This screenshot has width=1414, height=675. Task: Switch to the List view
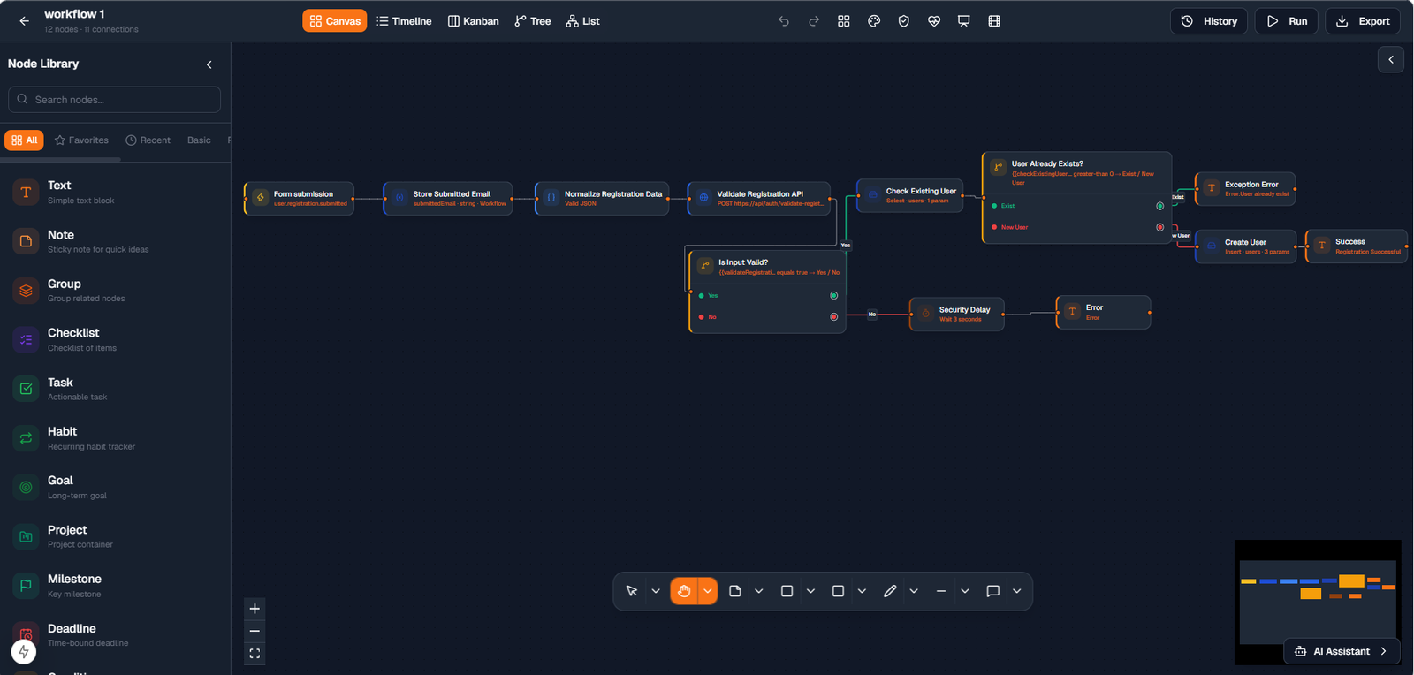click(583, 21)
